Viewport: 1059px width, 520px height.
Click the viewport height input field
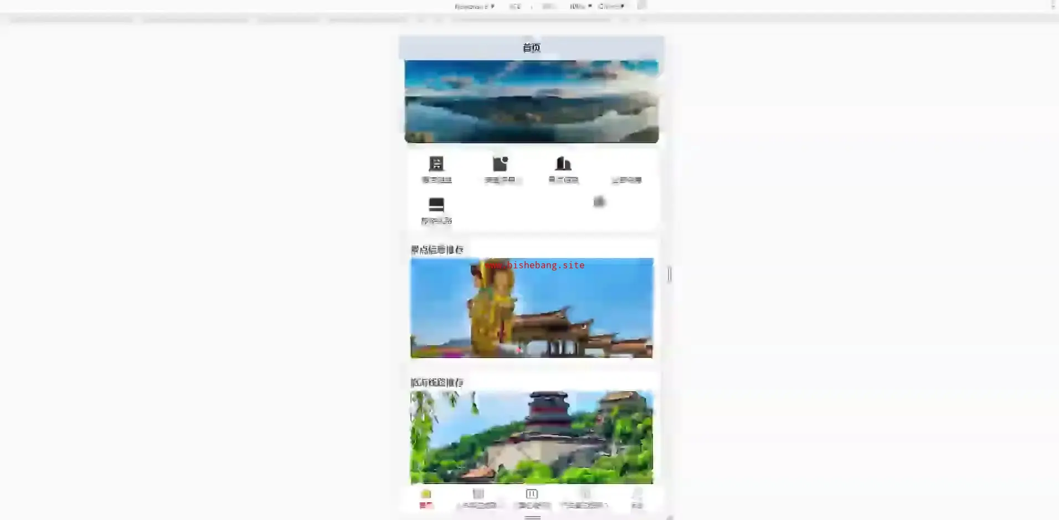coord(548,6)
